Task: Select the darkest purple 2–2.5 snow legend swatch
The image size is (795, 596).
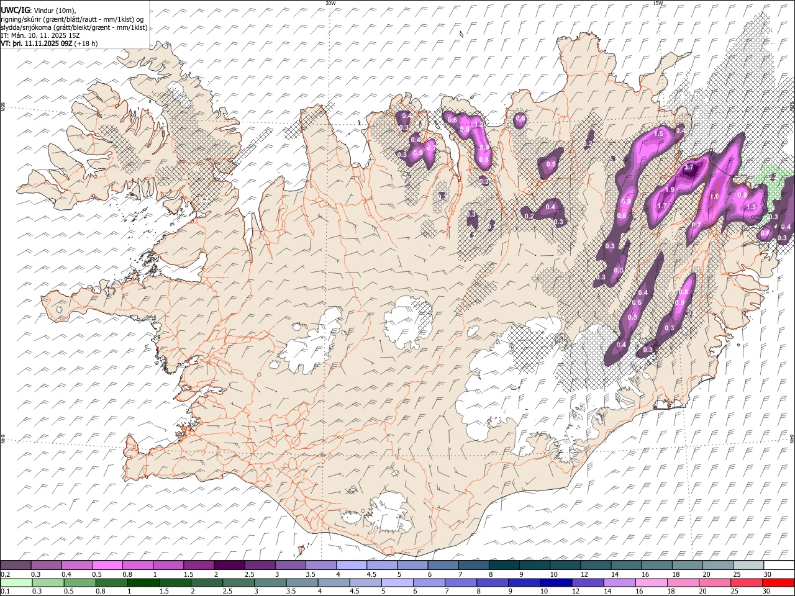Action: (229, 565)
